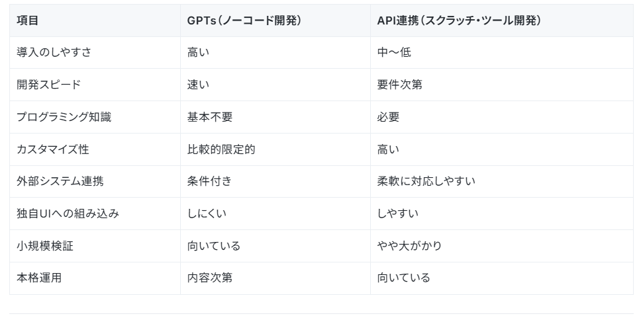Select the API連携（スクラッチ・ツール開発） header cell
641x318 pixels.
[x=501, y=20]
